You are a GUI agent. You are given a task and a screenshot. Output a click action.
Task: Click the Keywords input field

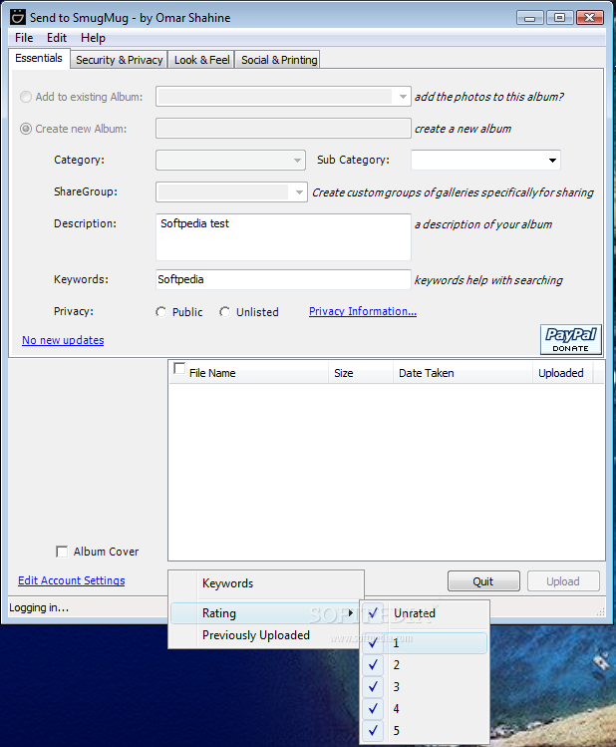(283, 279)
